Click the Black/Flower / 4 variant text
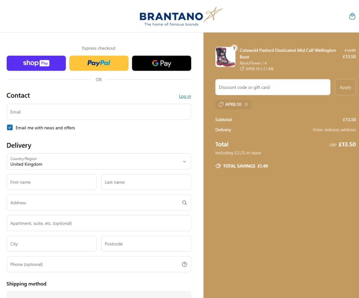 tap(253, 63)
